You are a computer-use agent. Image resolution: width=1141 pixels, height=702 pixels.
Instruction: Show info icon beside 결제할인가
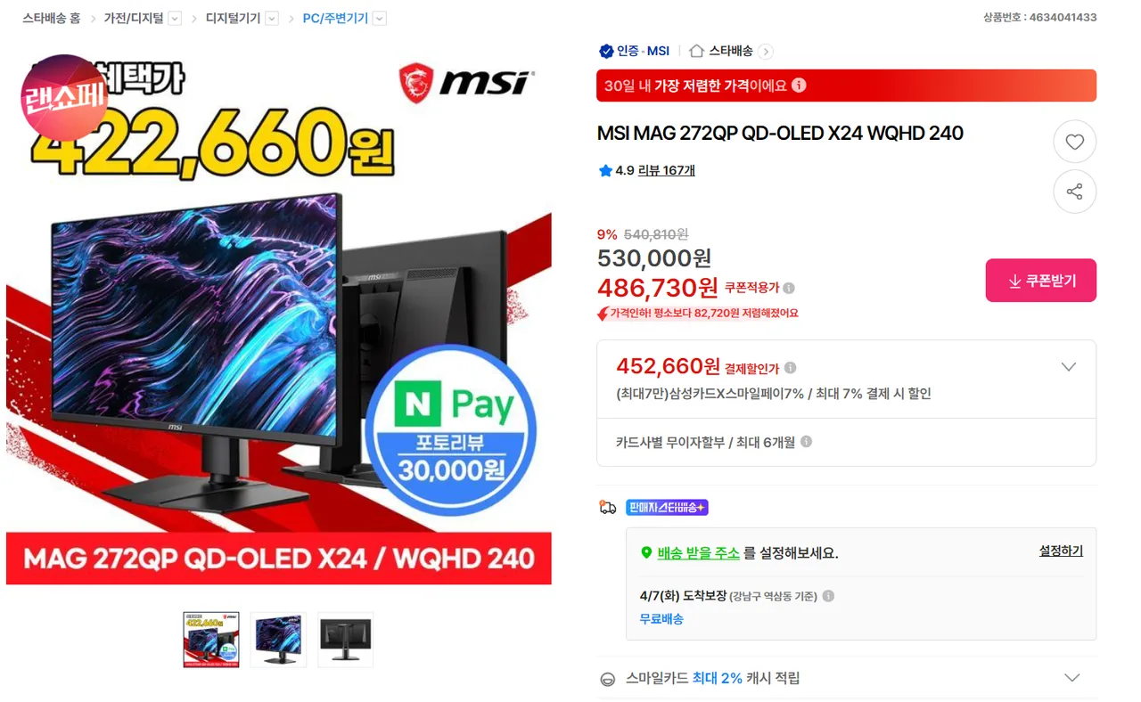click(x=790, y=368)
